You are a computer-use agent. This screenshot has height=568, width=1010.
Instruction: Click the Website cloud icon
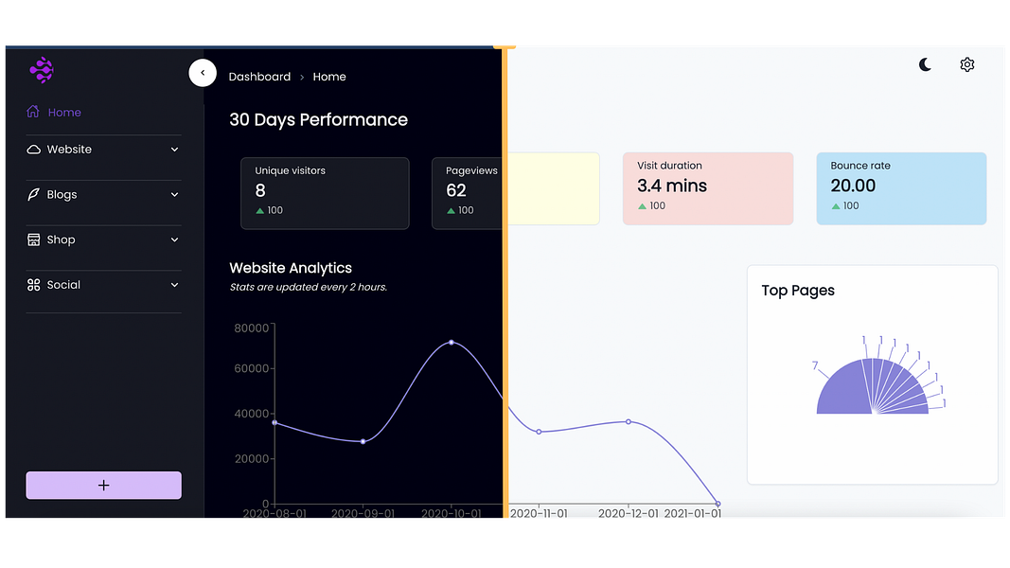(x=33, y=150)
